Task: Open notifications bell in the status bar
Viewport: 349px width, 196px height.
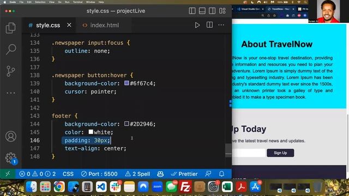Action: pos(221,174)
